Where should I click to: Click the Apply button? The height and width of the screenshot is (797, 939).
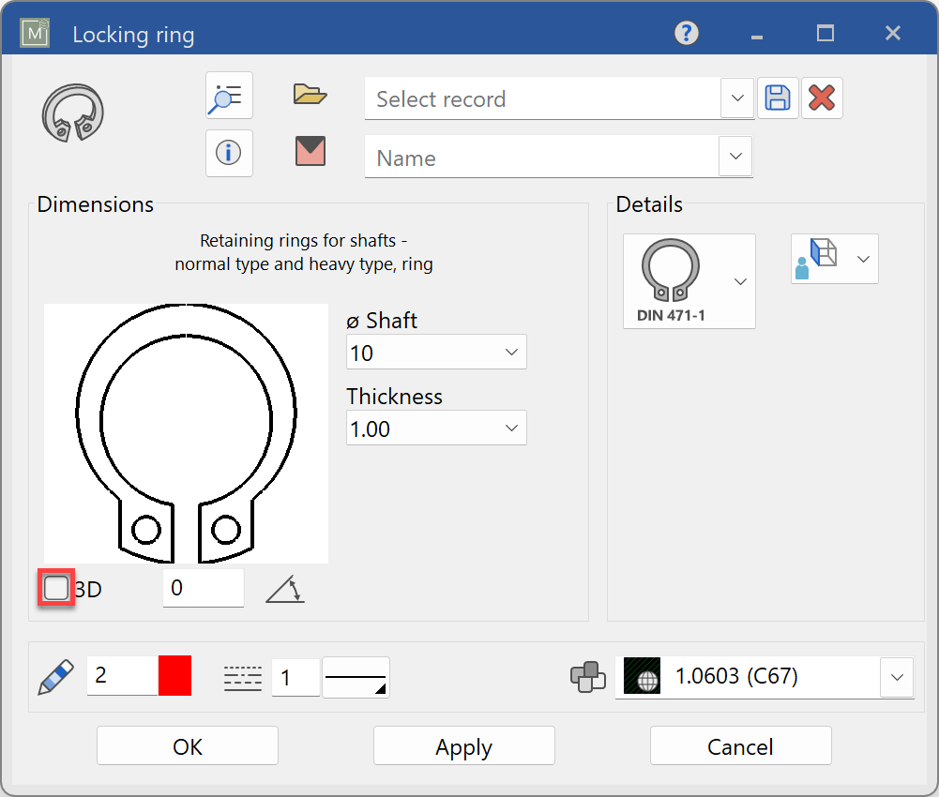click(x=463, y=746)
